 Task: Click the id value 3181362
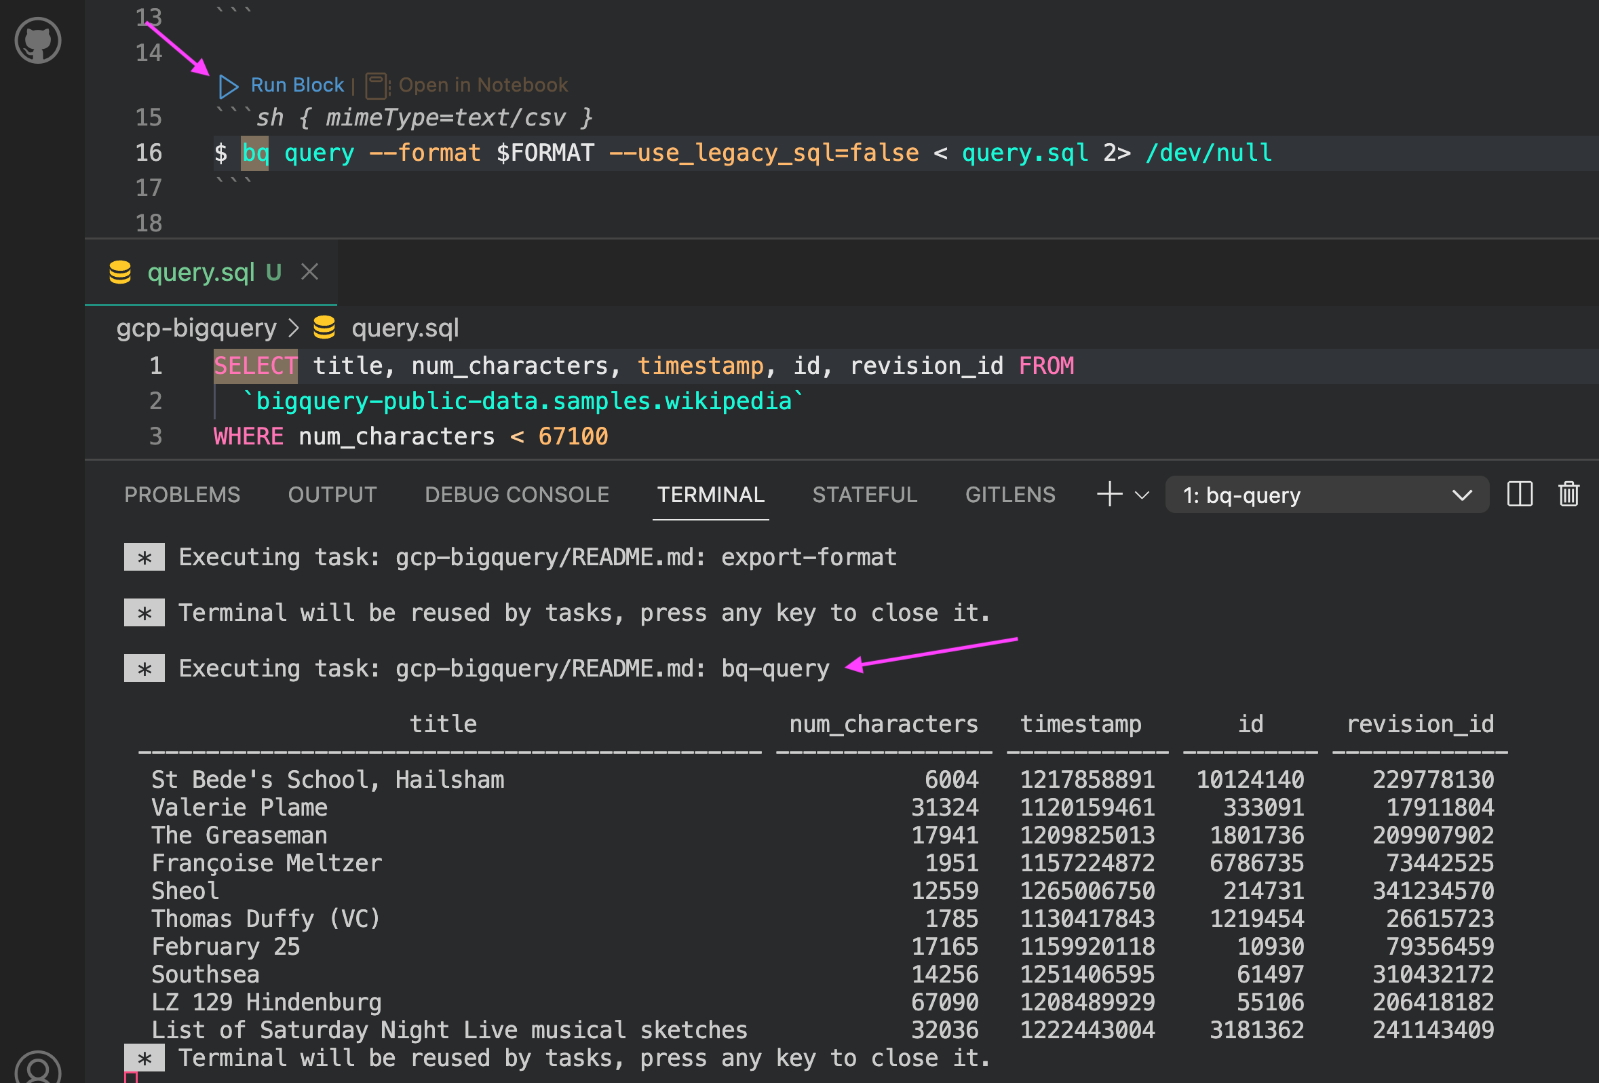1257,1031
